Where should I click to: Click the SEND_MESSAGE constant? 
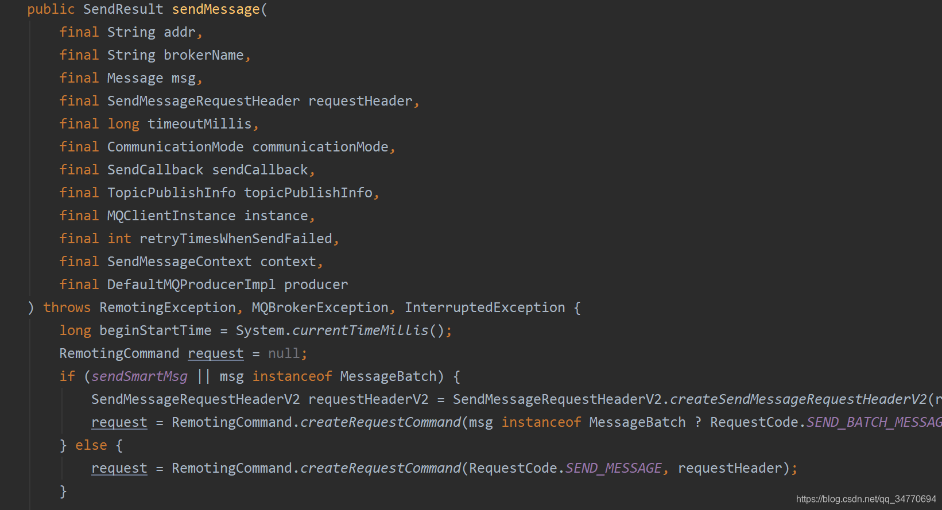[614, 469]
